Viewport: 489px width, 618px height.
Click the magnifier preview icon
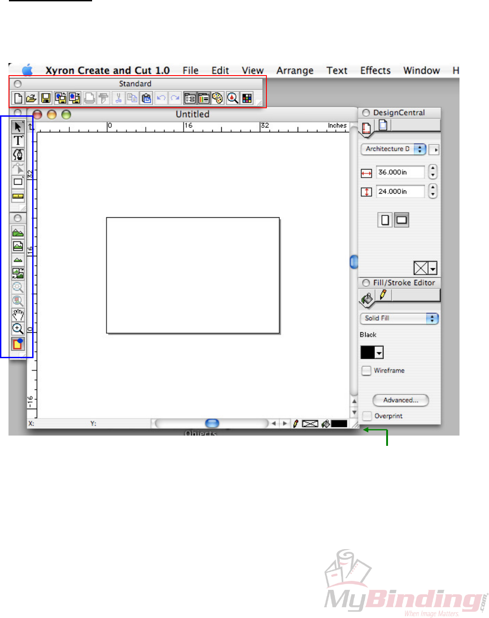pos(232,98)
